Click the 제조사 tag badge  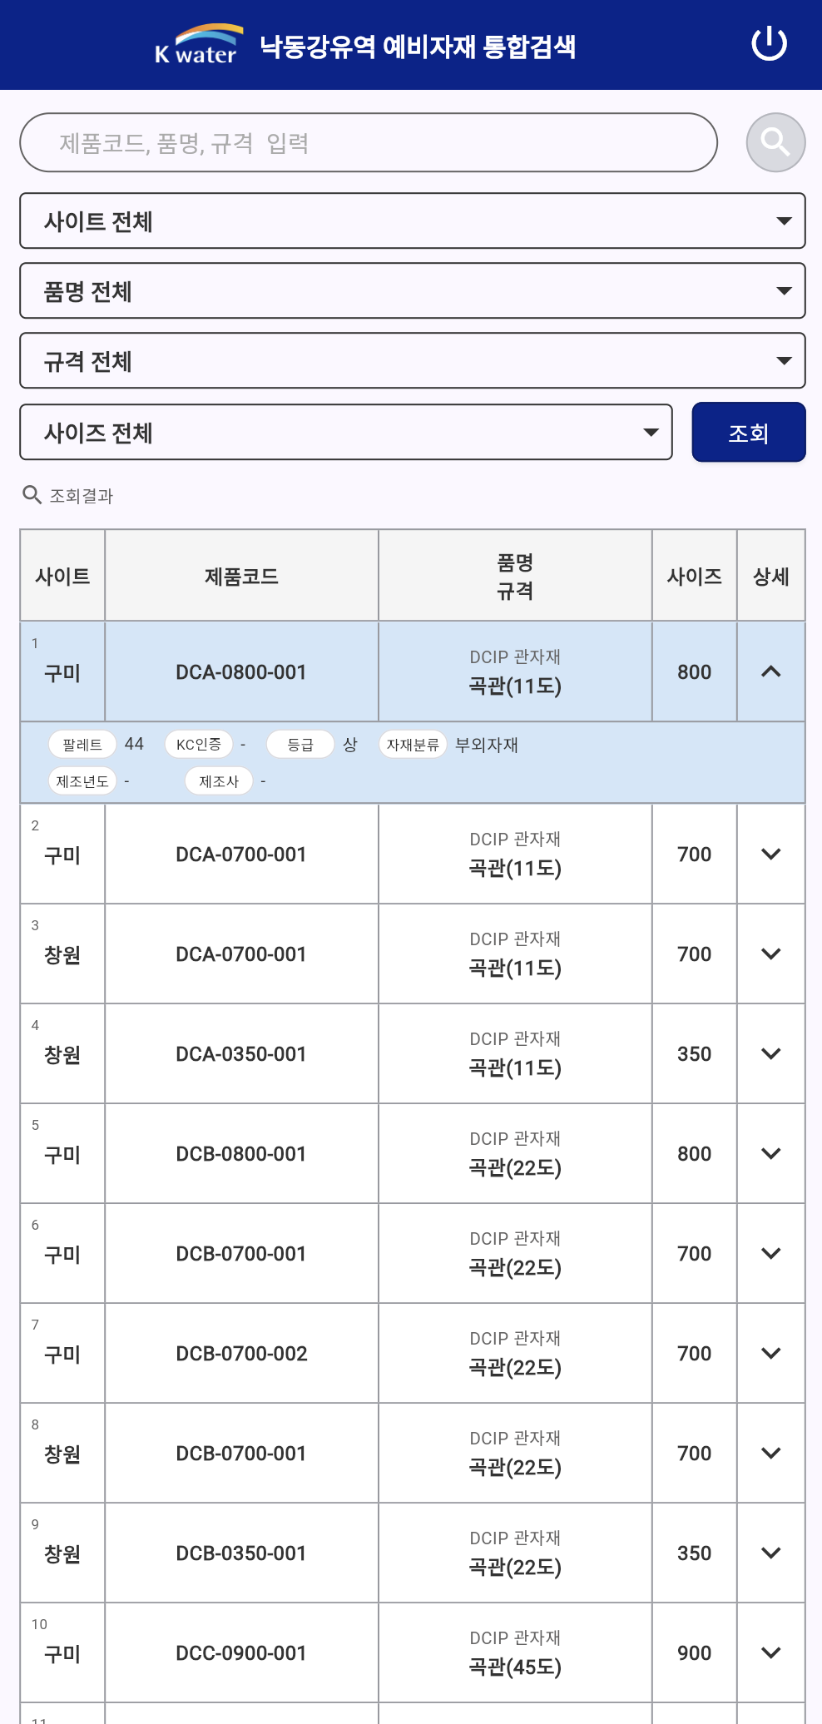tap(218, 780)
